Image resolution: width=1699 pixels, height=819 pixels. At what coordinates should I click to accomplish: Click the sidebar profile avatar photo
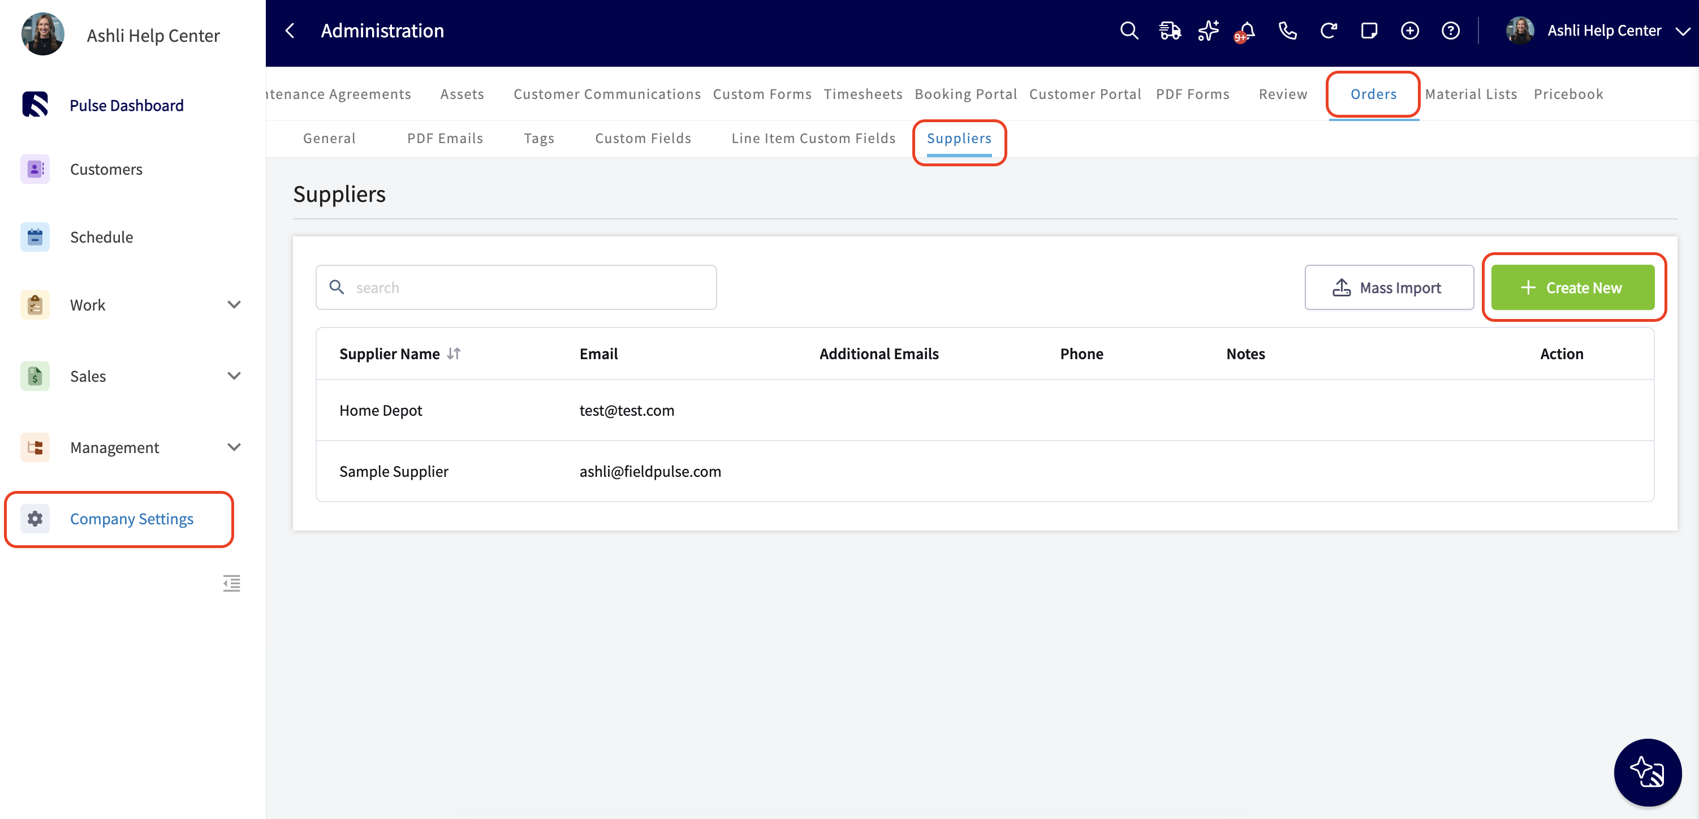43,35
